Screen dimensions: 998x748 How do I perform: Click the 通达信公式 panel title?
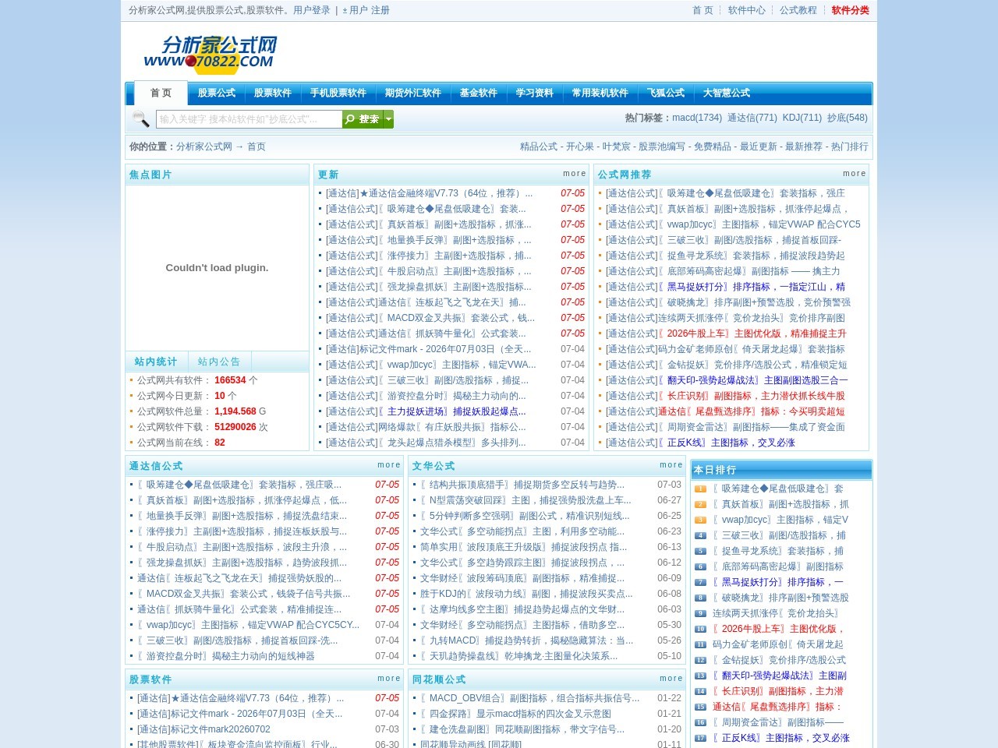156,466
